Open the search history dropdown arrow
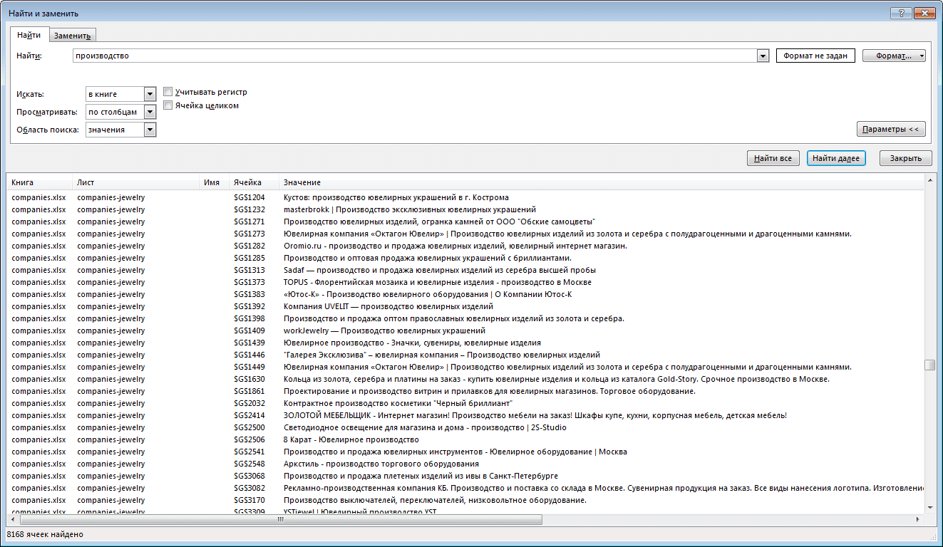 click(763, 56)
